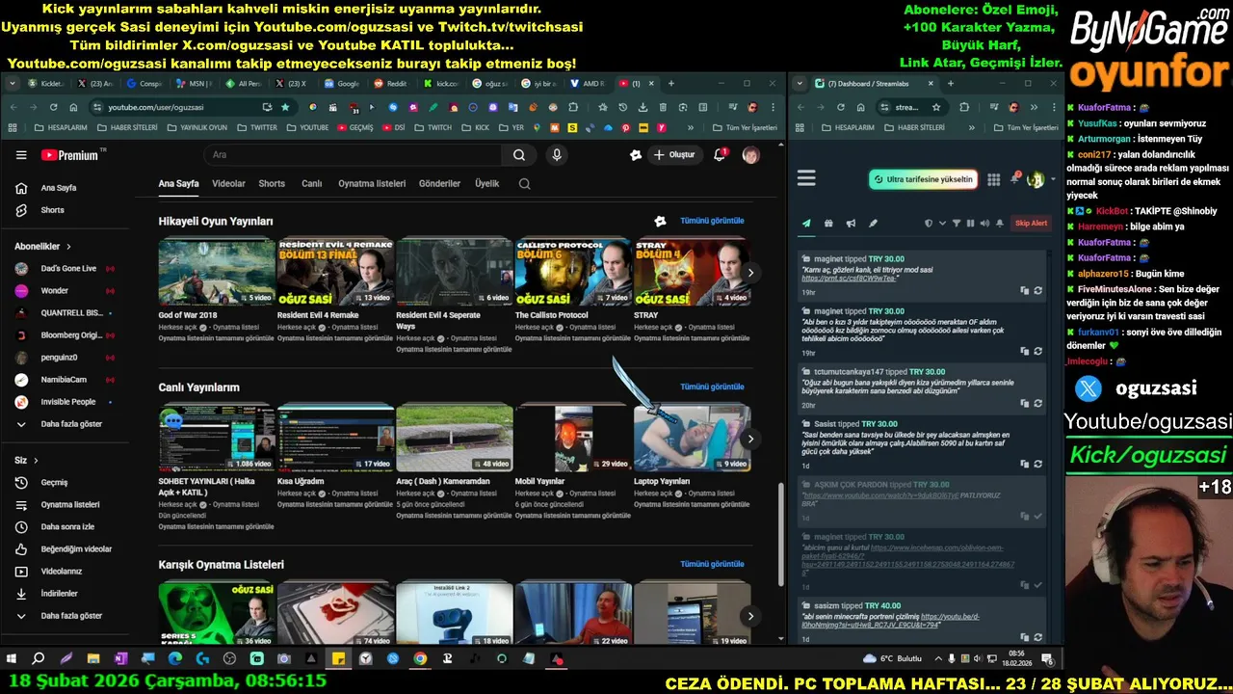Click Tümünü görüntüle for Canlı Yayınlarım
The width and height of the screenshot is (1233, 694).
tap(712, 387)
